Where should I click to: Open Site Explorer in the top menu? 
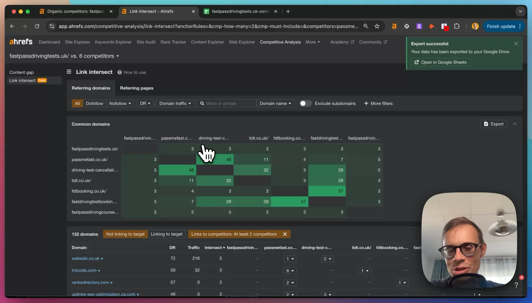coord(77,42)
